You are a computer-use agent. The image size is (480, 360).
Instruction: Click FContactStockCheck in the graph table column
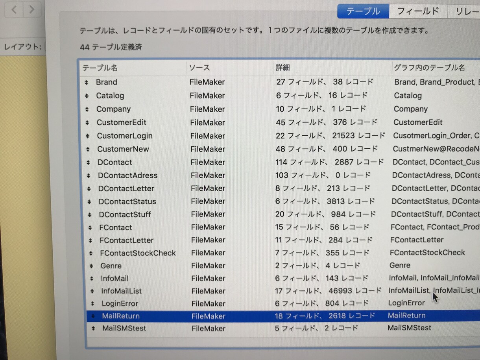tap(427, 253)
